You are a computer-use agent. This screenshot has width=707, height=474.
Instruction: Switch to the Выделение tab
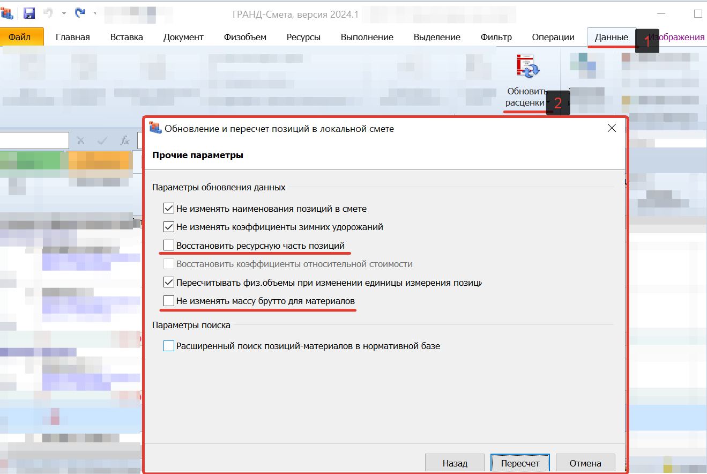coord(437,37)
